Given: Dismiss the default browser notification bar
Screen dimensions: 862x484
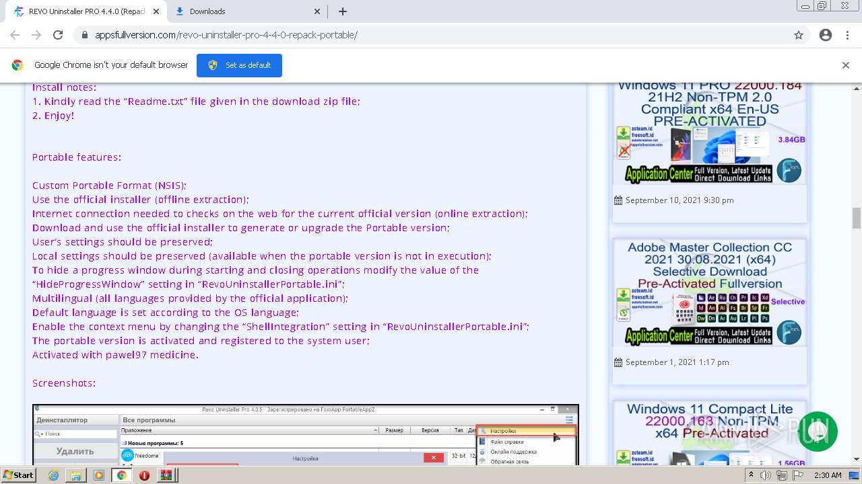Looking at the screenshot, I should pos(846,65).
